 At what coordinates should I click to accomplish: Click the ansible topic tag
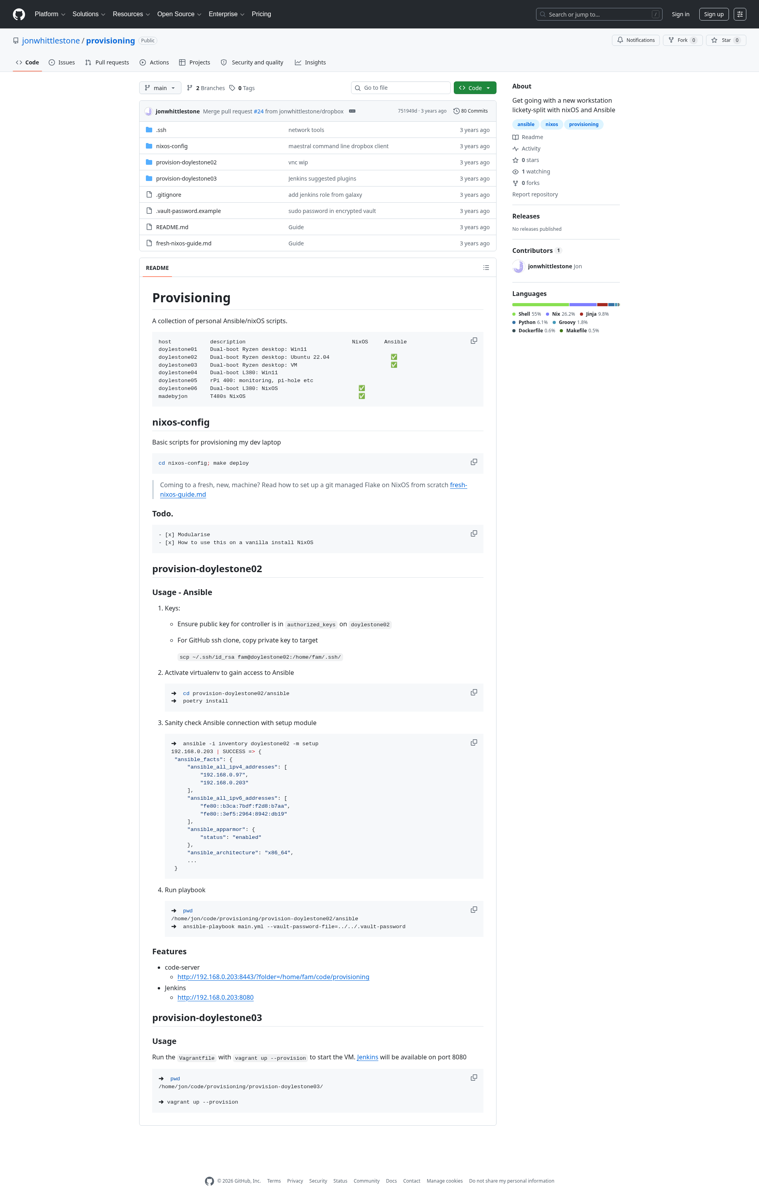(525, 124)
